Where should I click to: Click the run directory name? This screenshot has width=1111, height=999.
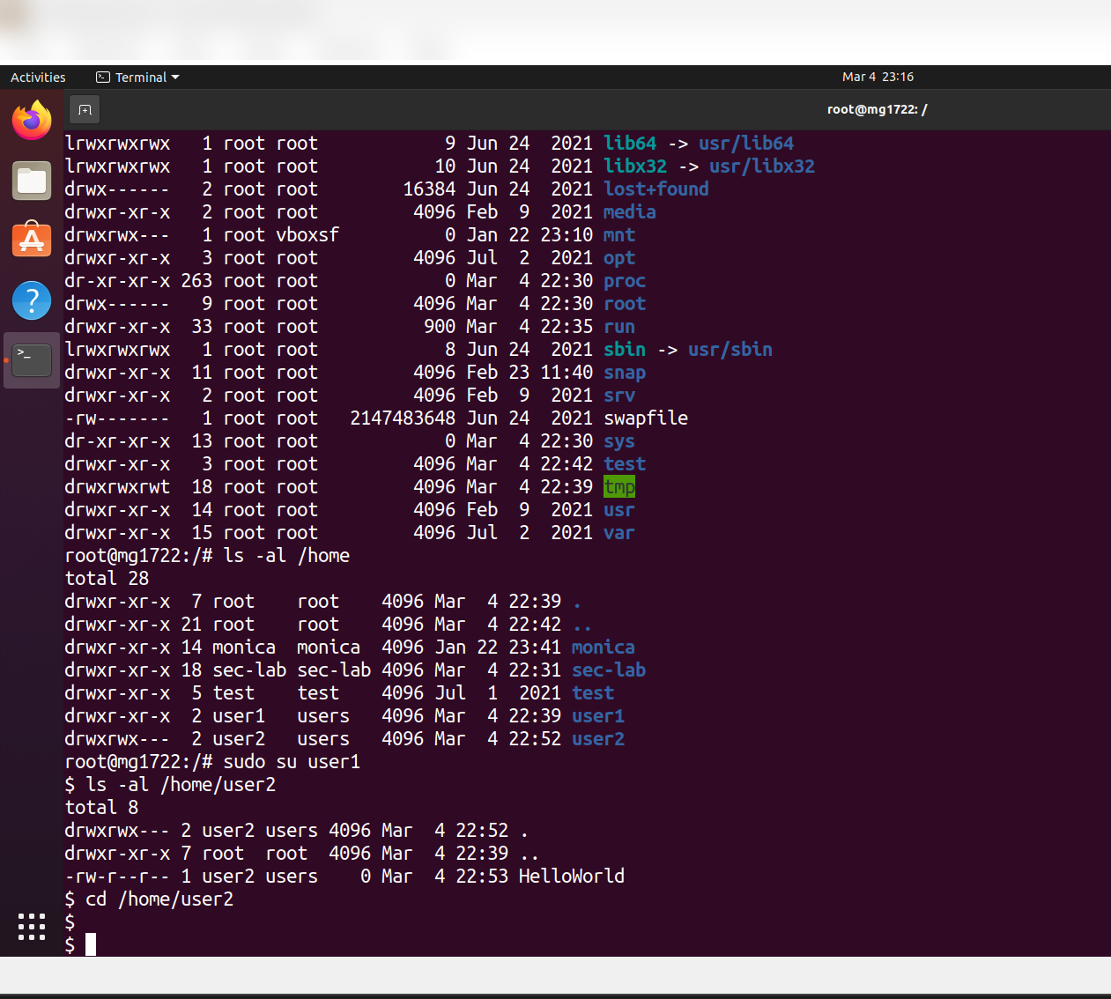619,326
